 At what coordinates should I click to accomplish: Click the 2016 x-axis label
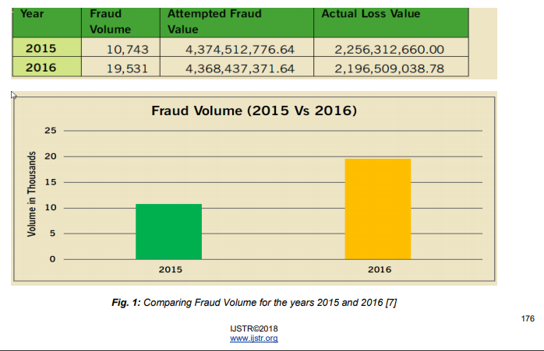(380, 269)
